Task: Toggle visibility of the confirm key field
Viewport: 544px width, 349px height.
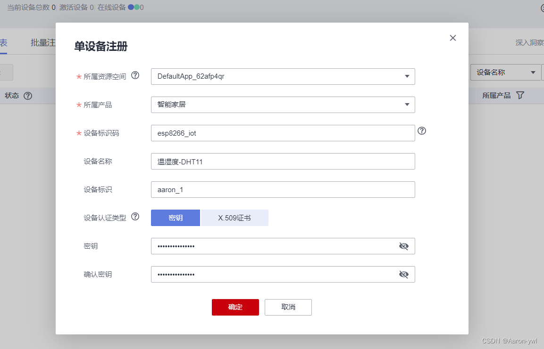Action: point(404,274)
